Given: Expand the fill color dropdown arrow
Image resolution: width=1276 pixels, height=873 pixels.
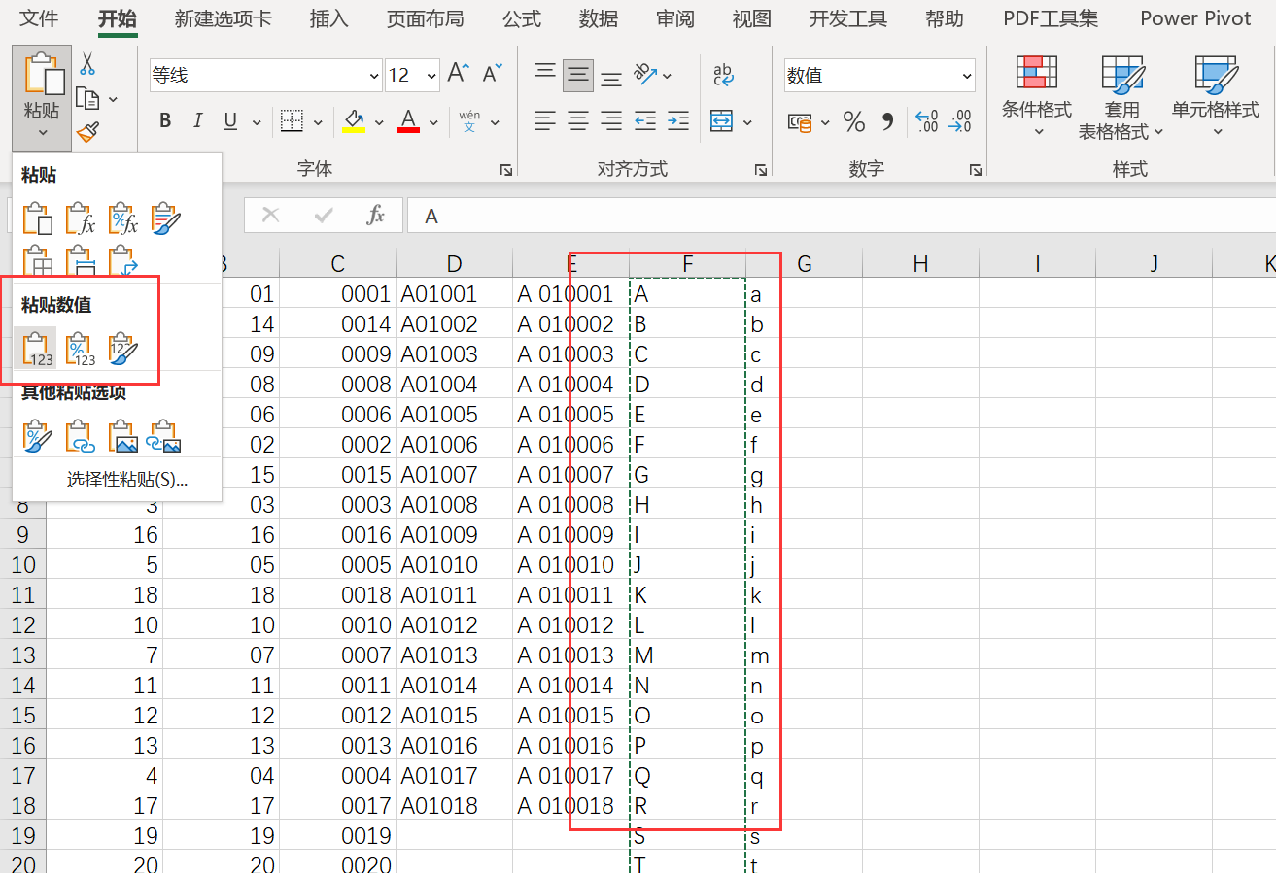Looking at the screenshot, I should coord(379,121).
